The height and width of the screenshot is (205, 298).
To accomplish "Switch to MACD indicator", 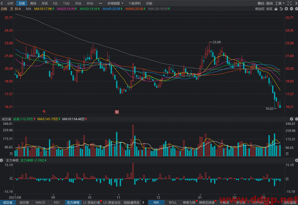I will tap(40, 202).
